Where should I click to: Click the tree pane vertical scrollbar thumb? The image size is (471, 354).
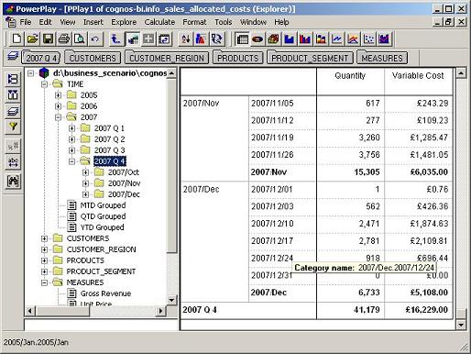tap(171, 165)
